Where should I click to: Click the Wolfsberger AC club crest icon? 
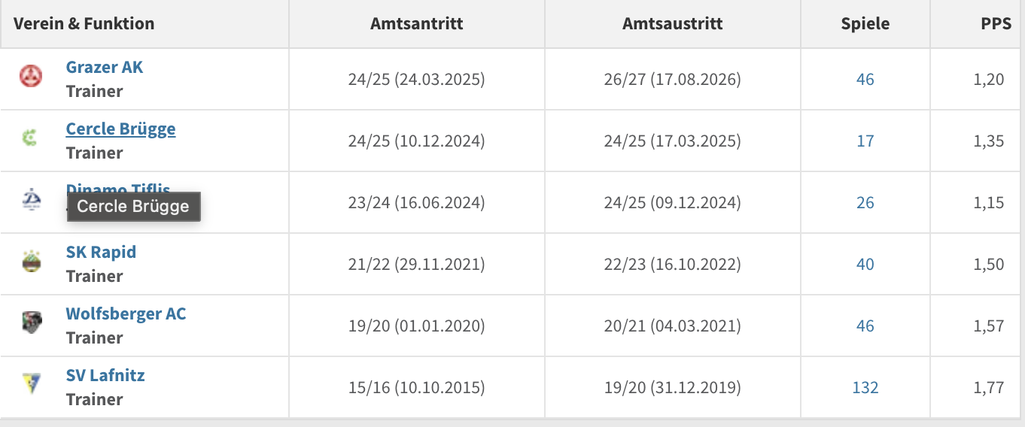31,323
